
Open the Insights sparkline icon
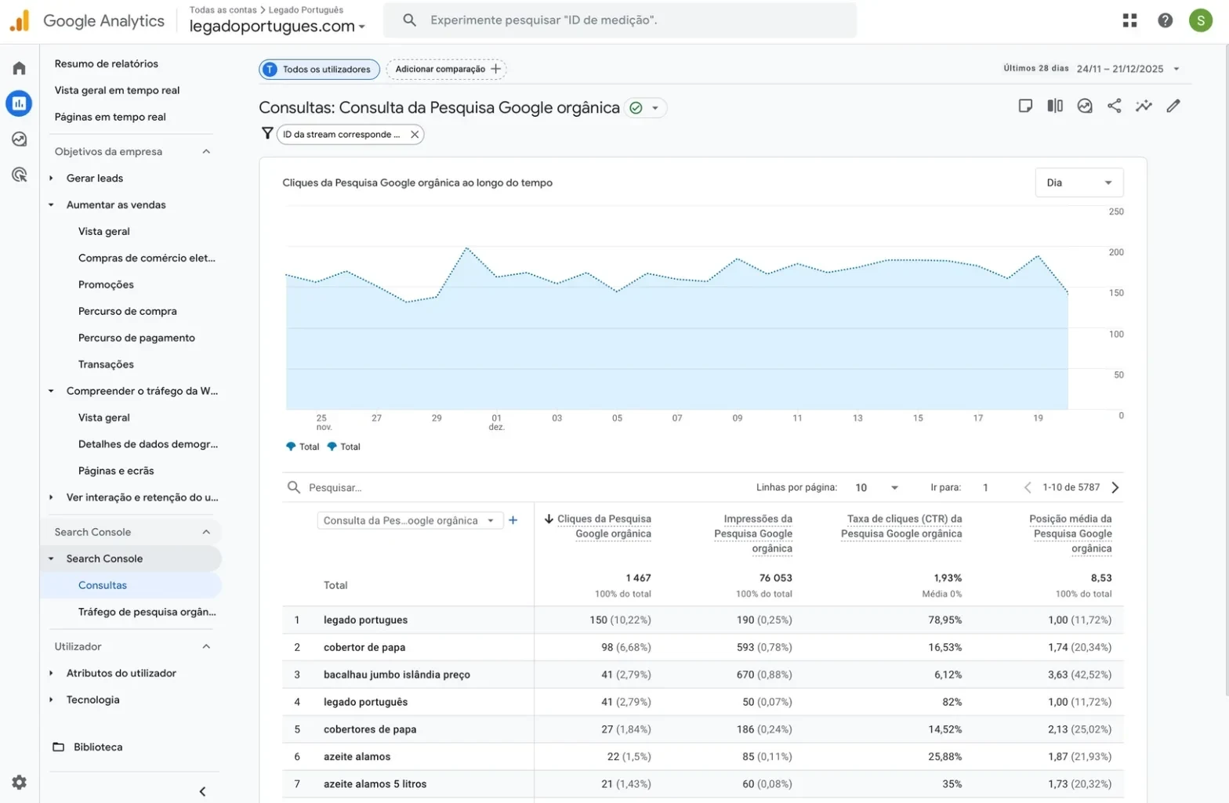[x=1144, y=106]
